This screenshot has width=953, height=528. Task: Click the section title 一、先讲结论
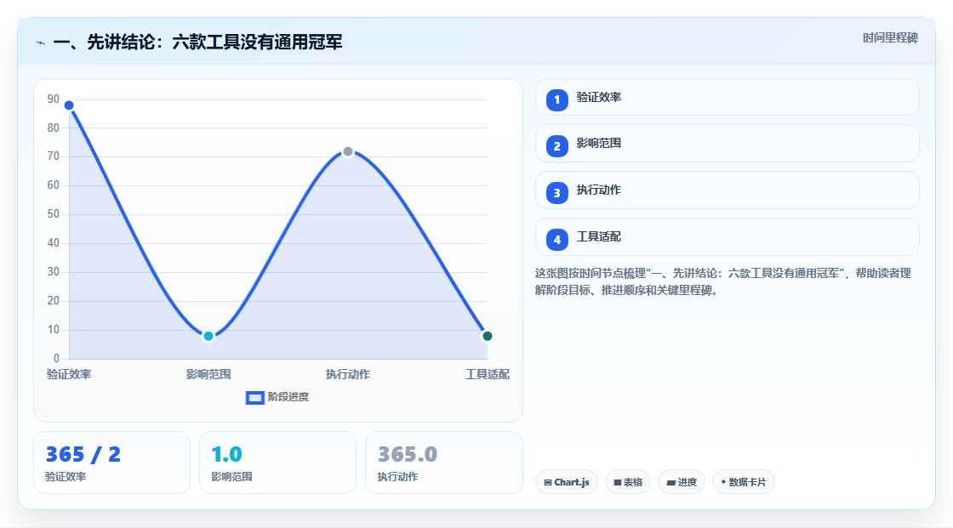(x=197, y=43)
